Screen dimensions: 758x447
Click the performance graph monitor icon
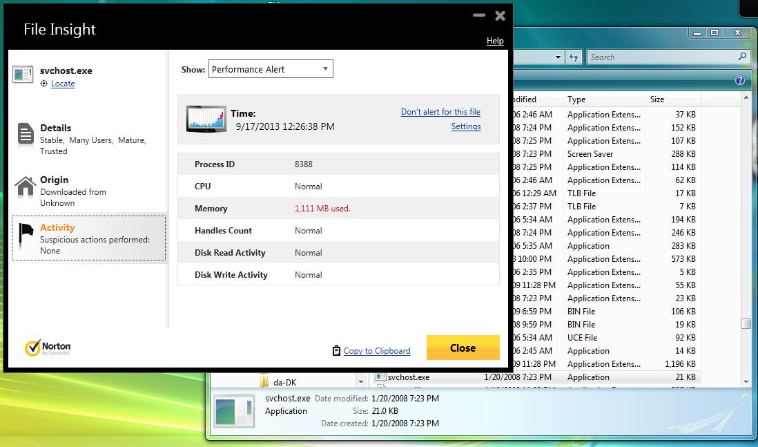(206, 119)
